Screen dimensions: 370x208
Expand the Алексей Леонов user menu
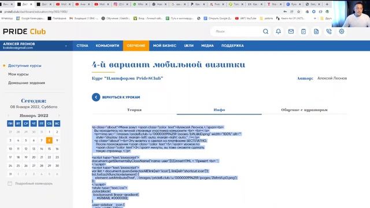coord(66,46)
